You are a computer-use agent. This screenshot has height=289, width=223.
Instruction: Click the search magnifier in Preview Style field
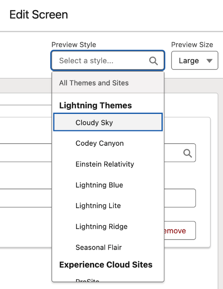154,61
